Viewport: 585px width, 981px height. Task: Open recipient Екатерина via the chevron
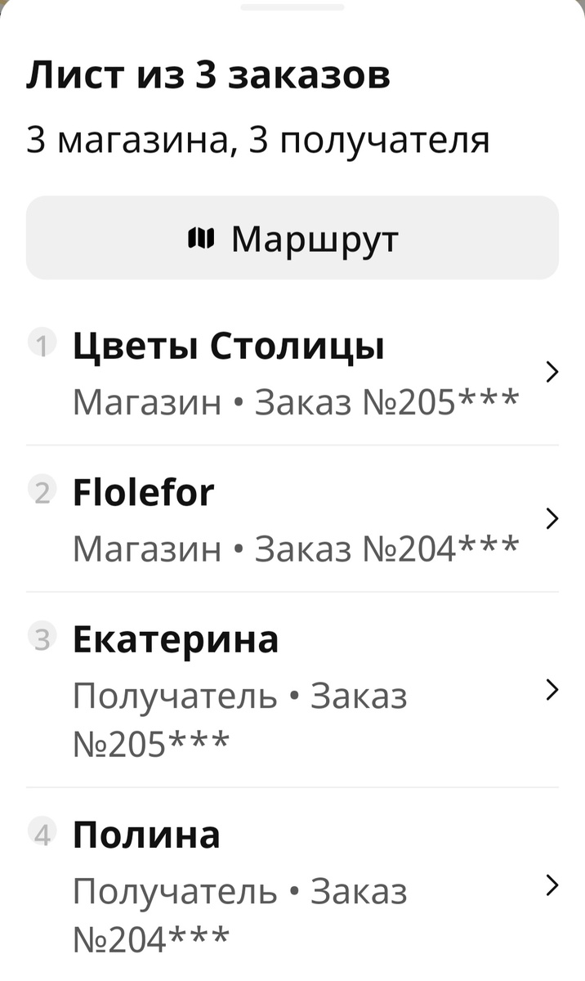tap(552, 689)
